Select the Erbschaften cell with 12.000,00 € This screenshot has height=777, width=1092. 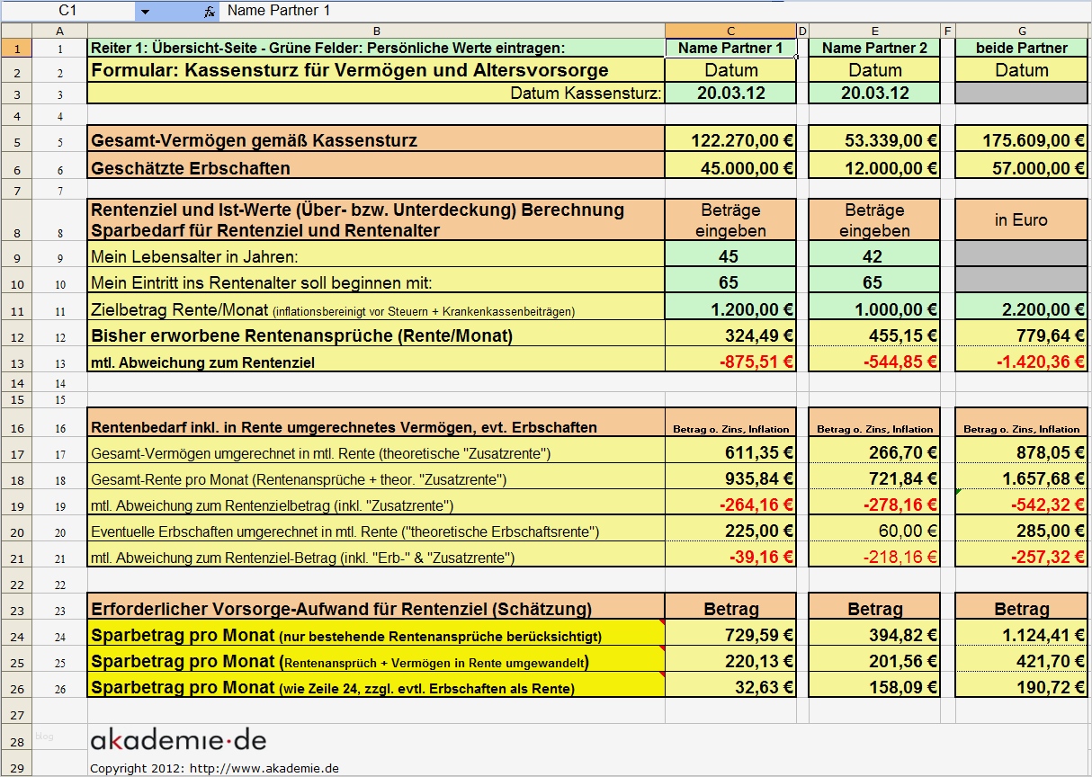874,167
